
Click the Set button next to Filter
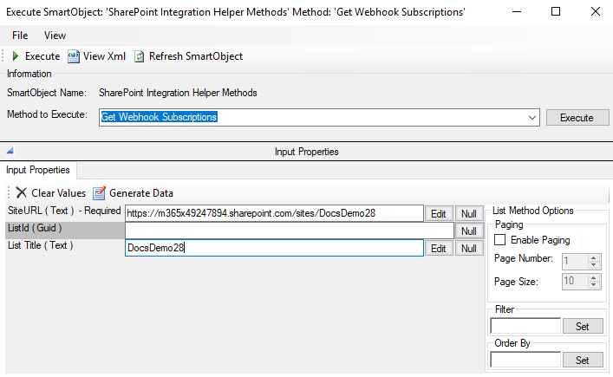click(x=583, y=326)
